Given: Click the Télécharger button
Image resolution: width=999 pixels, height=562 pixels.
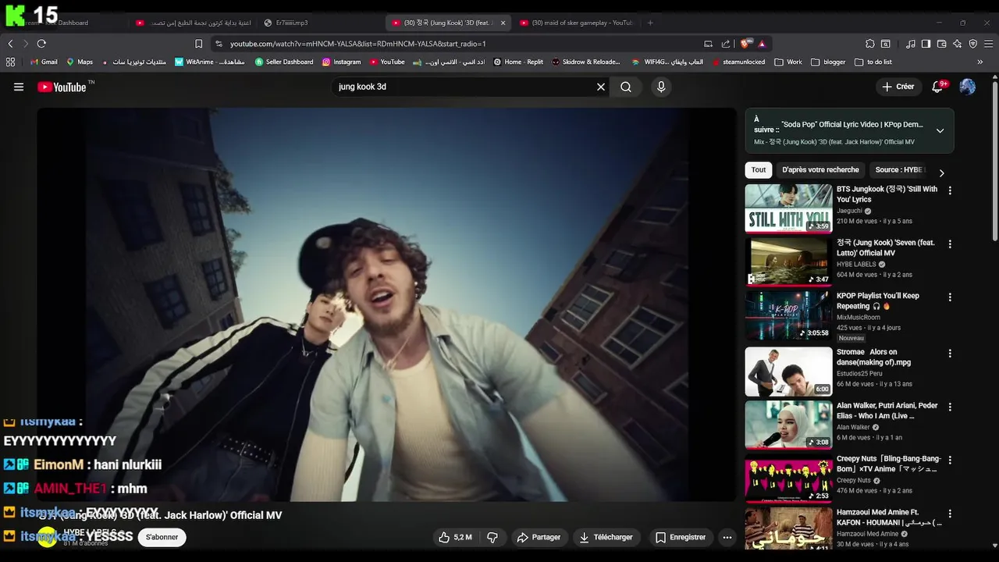Looking at the screenshot, I should tap(606, 537).
